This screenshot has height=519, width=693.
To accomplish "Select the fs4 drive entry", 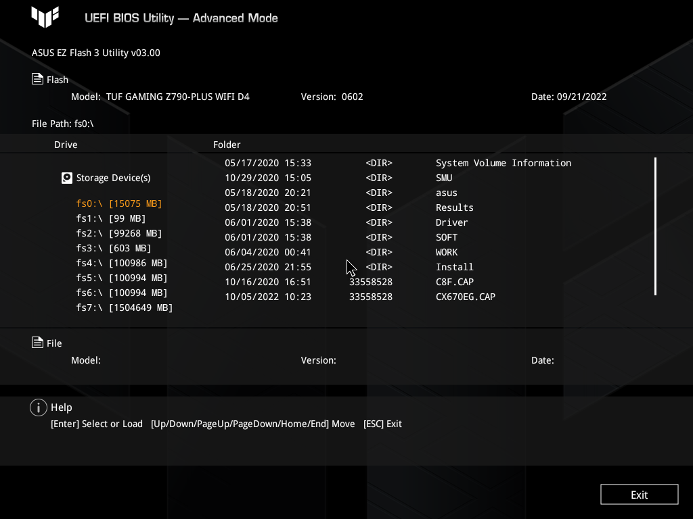I will tap(122, 263).
